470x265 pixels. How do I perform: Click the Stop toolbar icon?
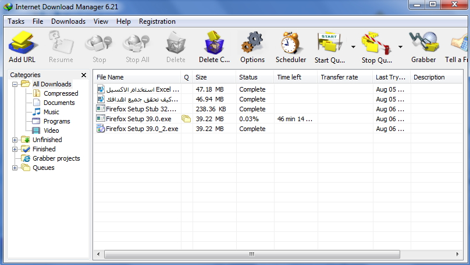click(99, 43)
